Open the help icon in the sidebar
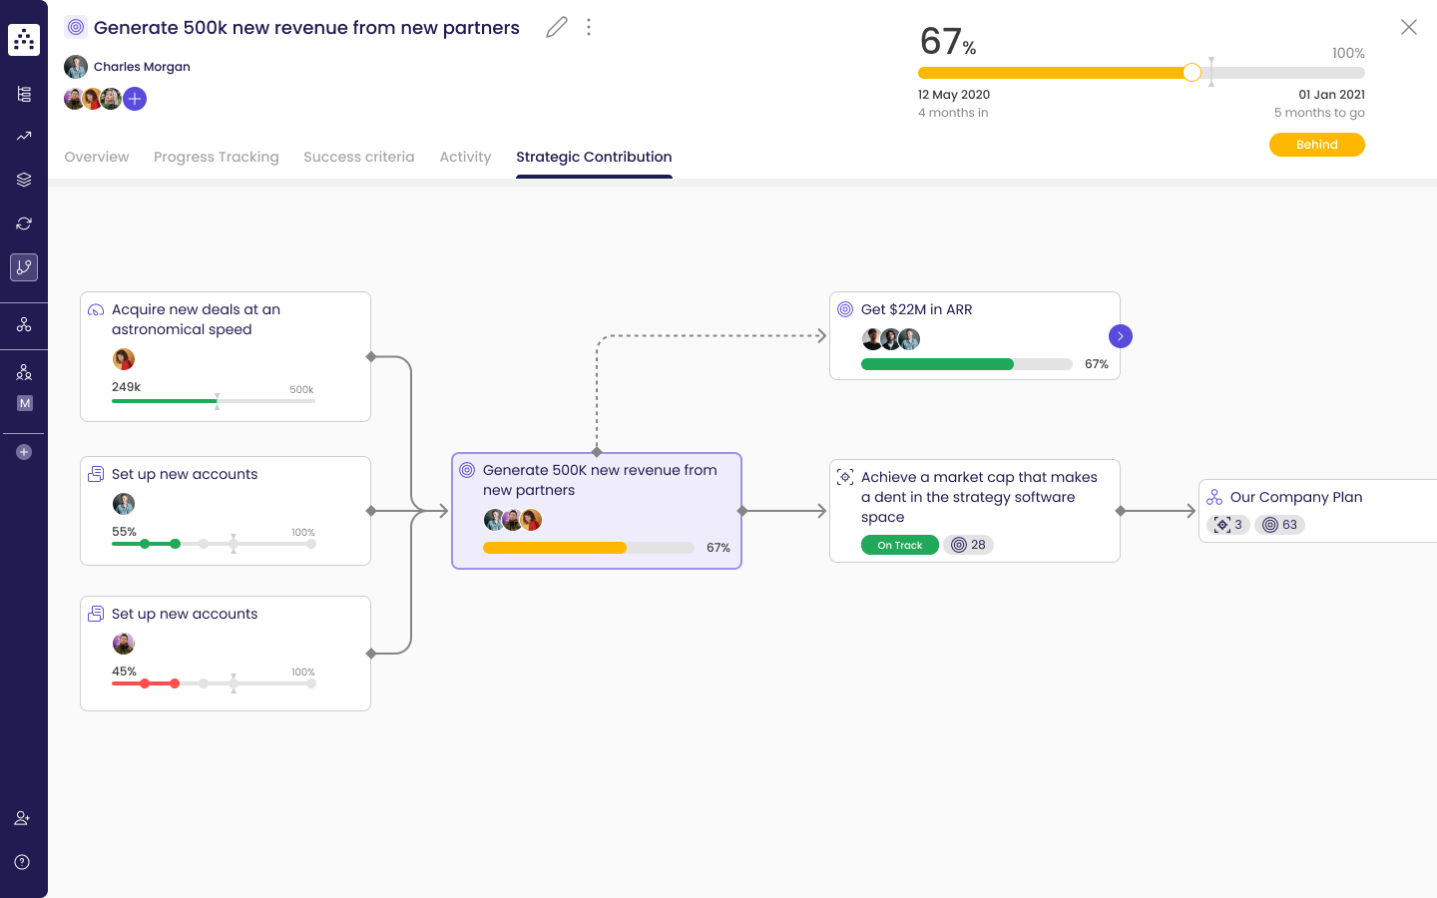This screenshot has height=898, width=1437. pyautogui.click(x=22, y=862)
